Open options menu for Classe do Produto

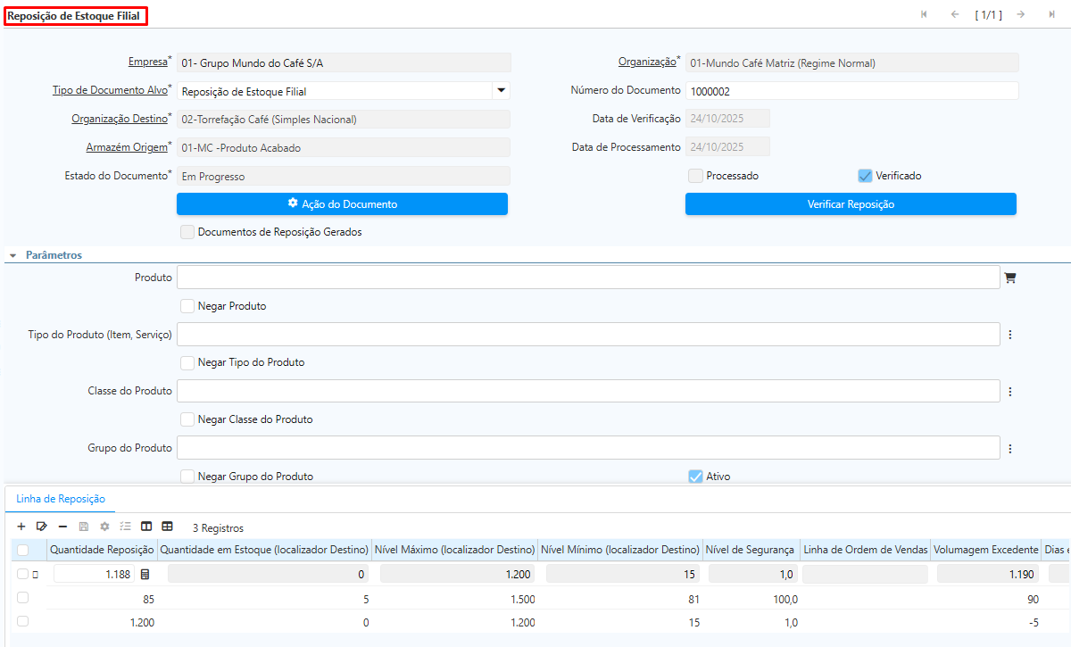click(1010, 392)
